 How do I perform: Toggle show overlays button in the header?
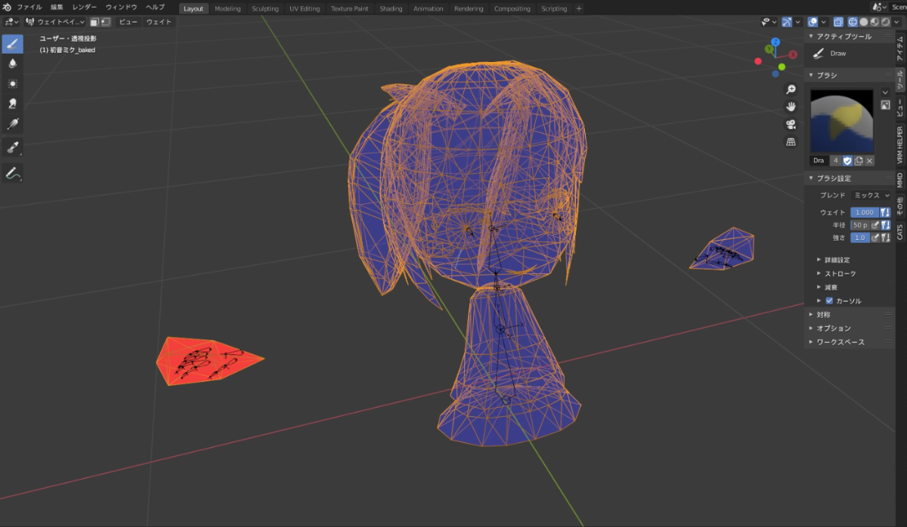pyautogui.click(x=813, y=22)
